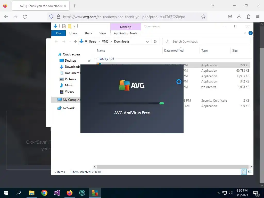Open Firefox extensions puzzle icon
Image resolution: width=264 pixels, height=198 pixels.
pos(249,16)
